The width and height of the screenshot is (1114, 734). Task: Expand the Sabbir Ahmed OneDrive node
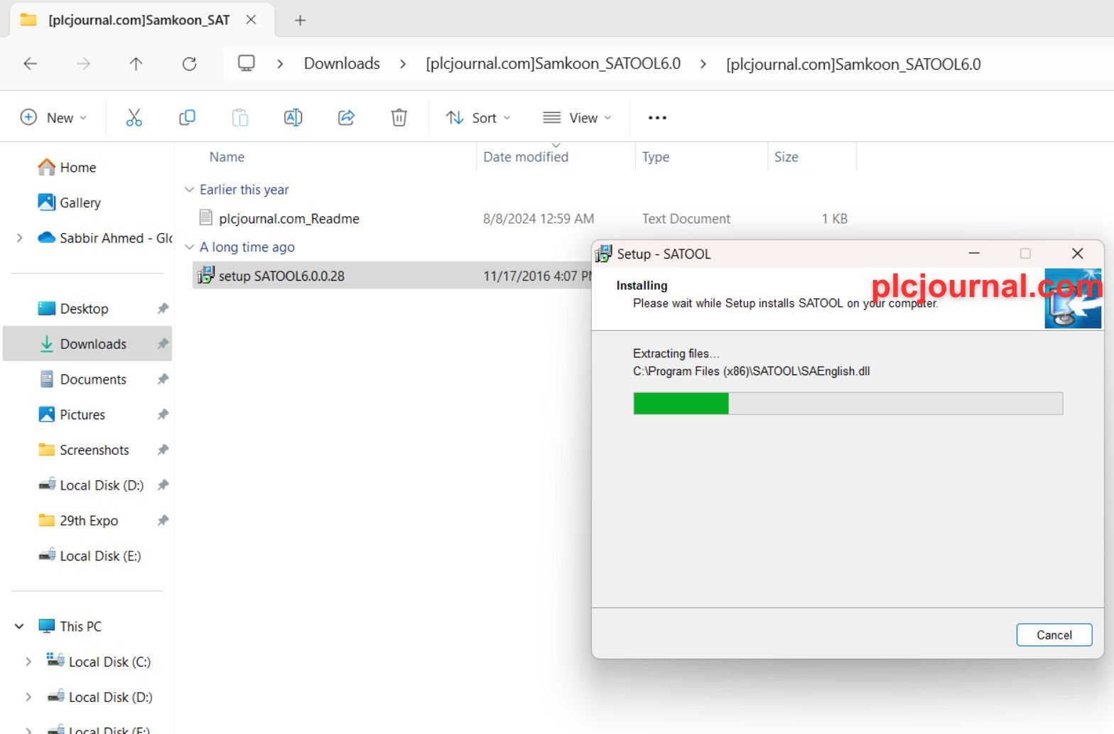[x=19, y=238]
